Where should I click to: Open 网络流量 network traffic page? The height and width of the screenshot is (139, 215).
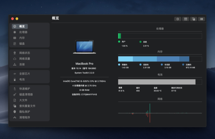[x=25, y=59]
